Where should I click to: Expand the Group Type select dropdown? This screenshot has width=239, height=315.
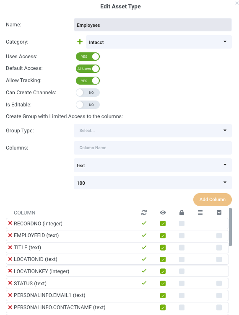[153, 131]
